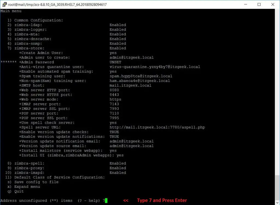Image resolution: width=280 pixels, height=205 pixels.
Task: Click the 'zimbra-mta:' menu row
Action: 67,34
